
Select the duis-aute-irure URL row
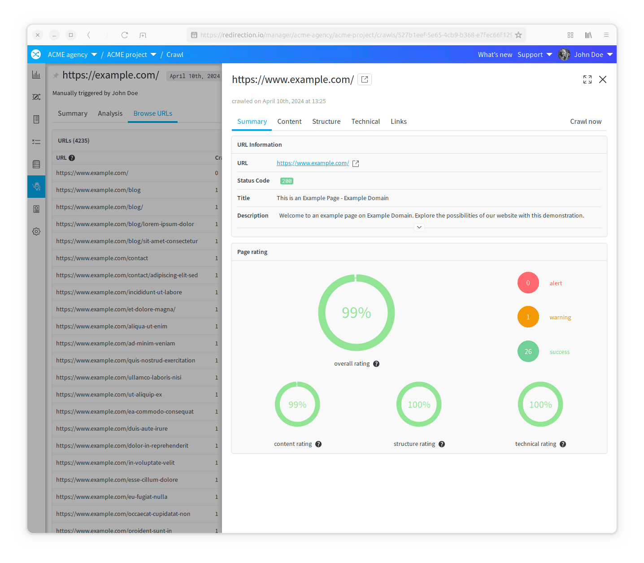(x=137, y=429)
